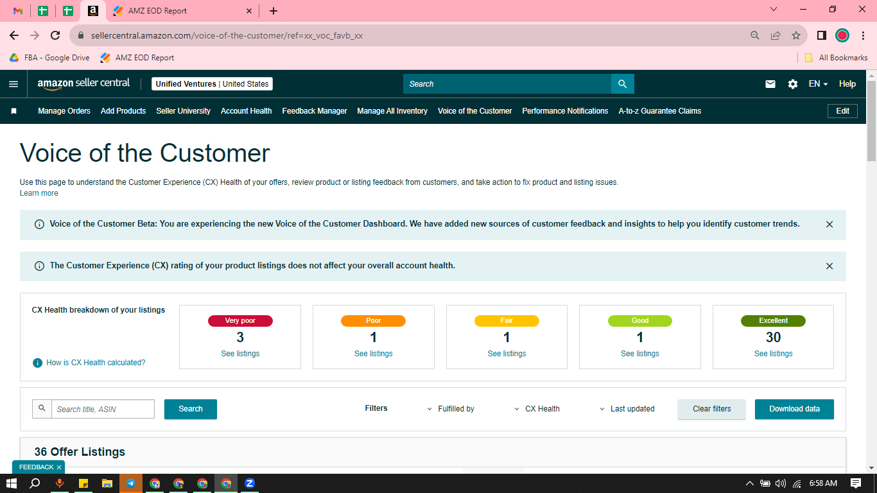Open a new browser tab
This screenshot has width=877, height=493.
pos(274,11)
